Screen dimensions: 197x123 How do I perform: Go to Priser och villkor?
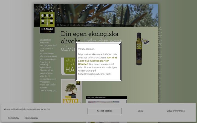click(x=48, y=85)
